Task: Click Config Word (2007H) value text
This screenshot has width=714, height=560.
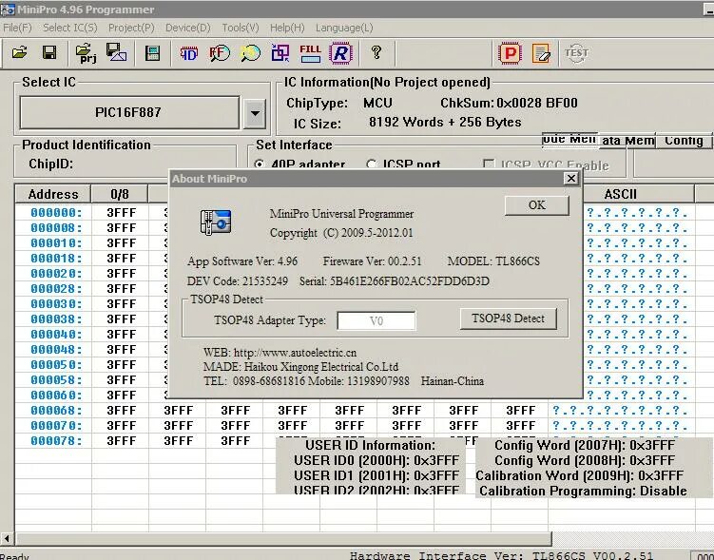Action: (585, 445)
